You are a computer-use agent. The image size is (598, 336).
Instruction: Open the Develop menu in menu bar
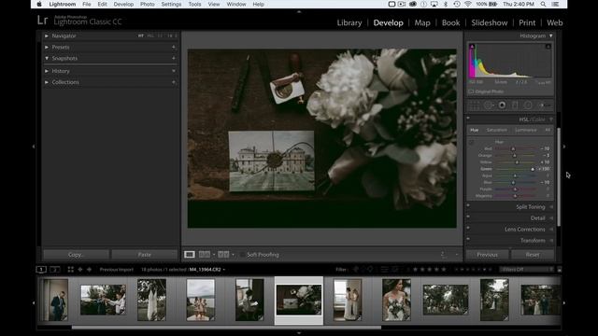[x=123, y=4]
